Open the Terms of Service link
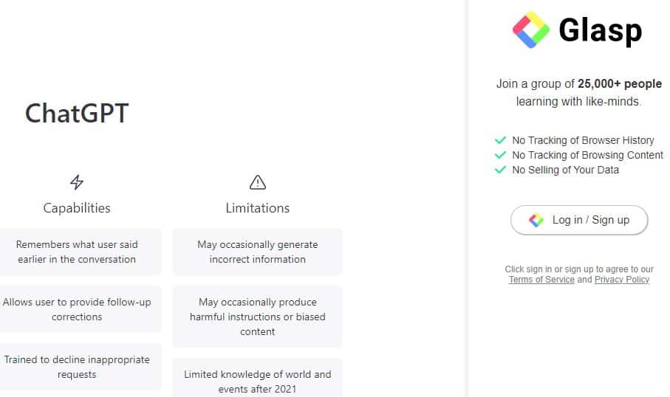Viewport: 670px width, 397px height. [x=541, y=280]
